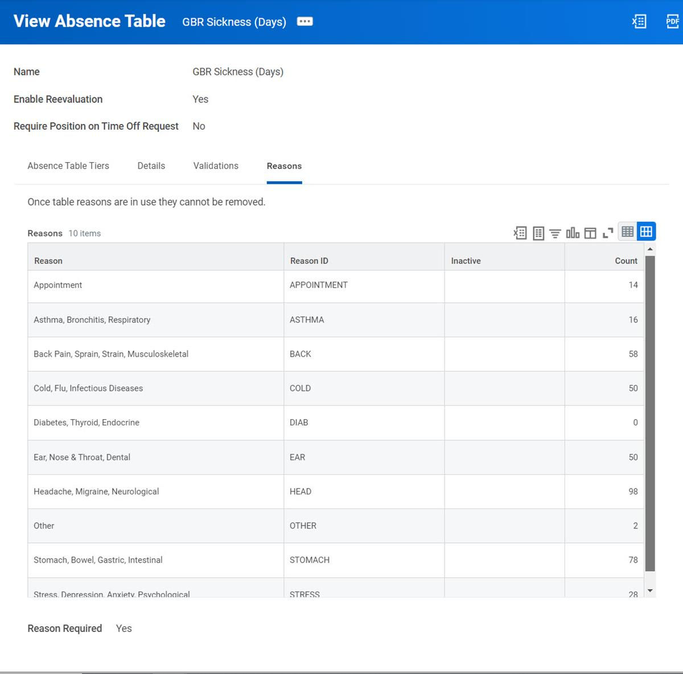Click the BACK reason ID

[x=300, y=354]
